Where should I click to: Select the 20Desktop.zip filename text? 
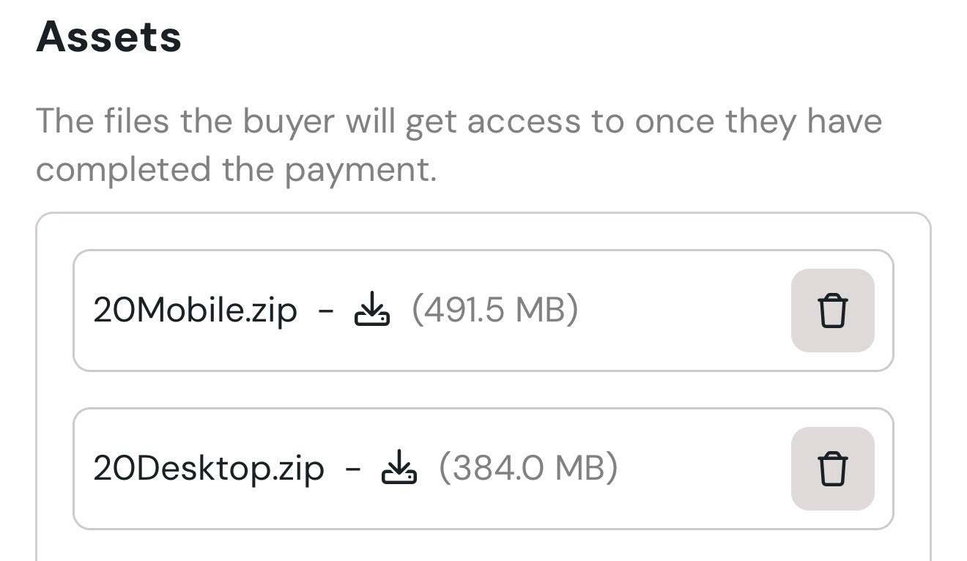pyautogui.click(x=209, y=469)
